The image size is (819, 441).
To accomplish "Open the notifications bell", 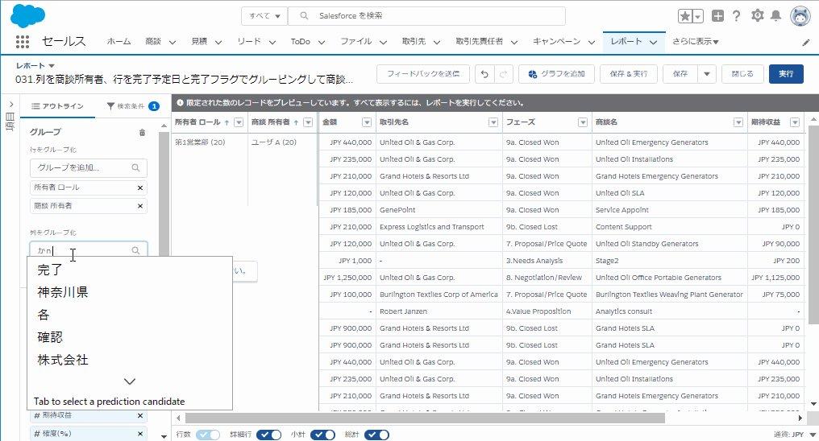I will point(776,15).
